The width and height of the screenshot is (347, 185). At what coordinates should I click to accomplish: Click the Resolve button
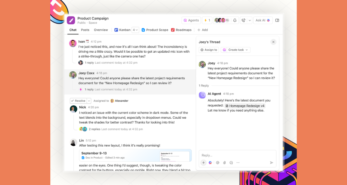[x=78, y=101]
